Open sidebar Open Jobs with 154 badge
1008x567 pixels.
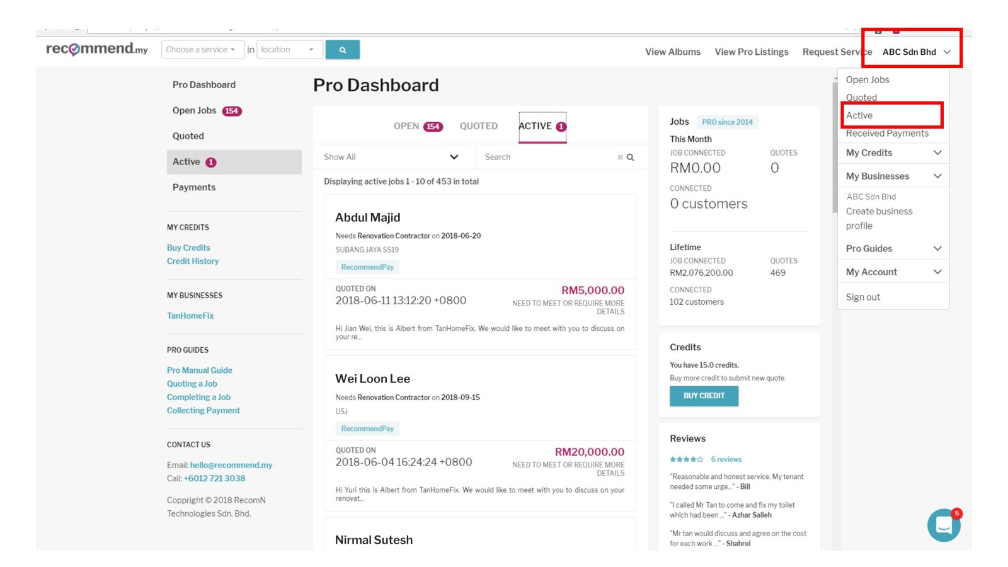pyautogui.click(x=207, y=111)
